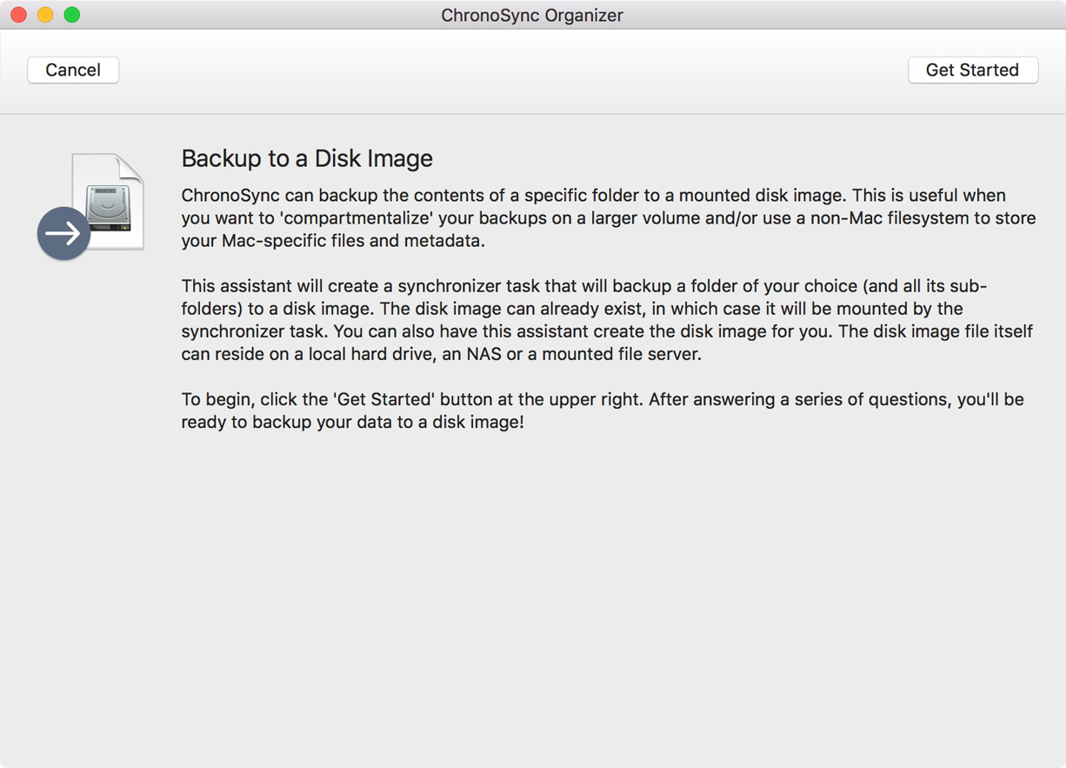Click the ChronoSync Organizer window title
1066x768 pixels.
click(531, 15)
